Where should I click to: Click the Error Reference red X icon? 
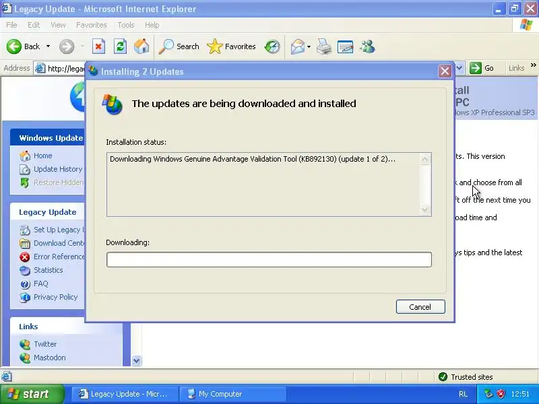[x=25, y=257]
